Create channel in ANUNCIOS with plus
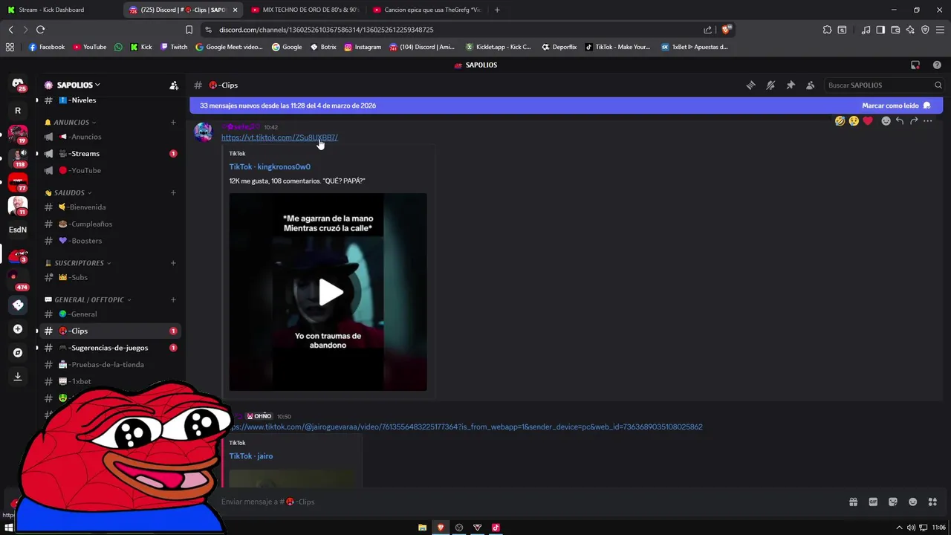This screenshot has width=951, height=535. click(x=173, y=122)
